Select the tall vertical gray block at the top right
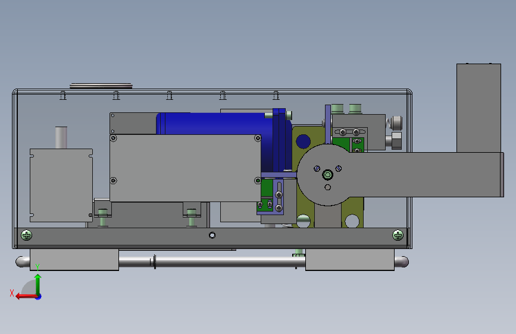516x334 pixels. click(479, 108)
